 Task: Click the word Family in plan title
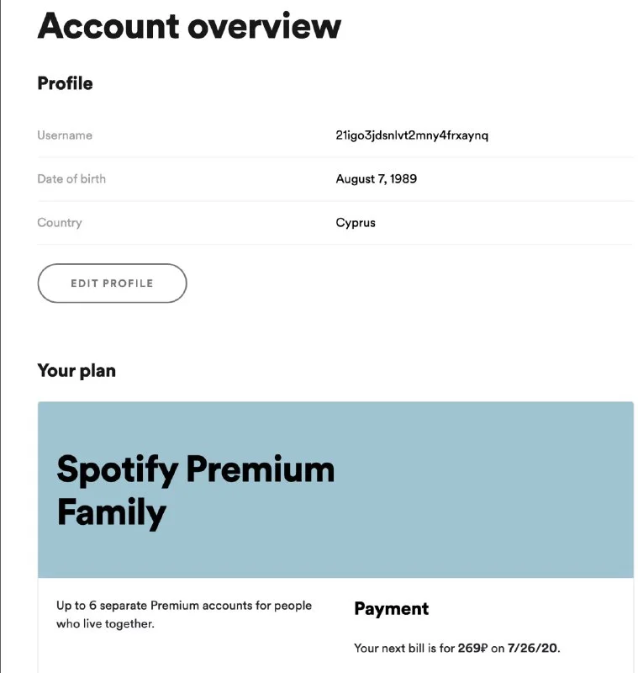111,512
